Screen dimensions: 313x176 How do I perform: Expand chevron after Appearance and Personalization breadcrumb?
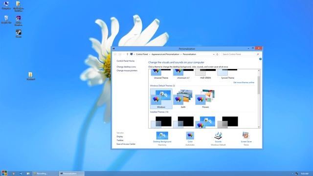[x=181, y=54]
